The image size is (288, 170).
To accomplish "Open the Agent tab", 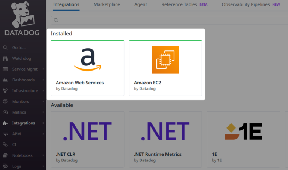I will [140, 5].
